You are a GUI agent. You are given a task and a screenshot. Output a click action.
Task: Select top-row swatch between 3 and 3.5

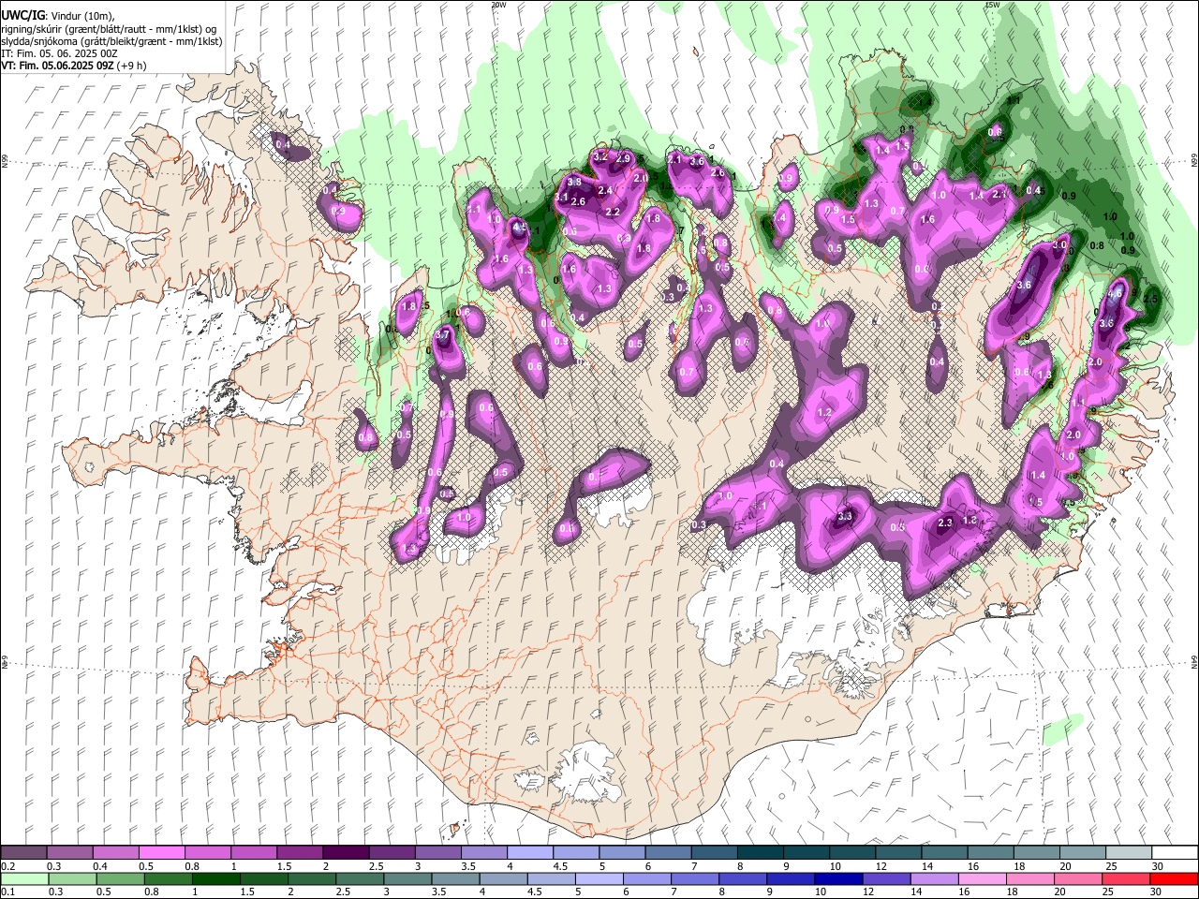click(x=437, y=852)
